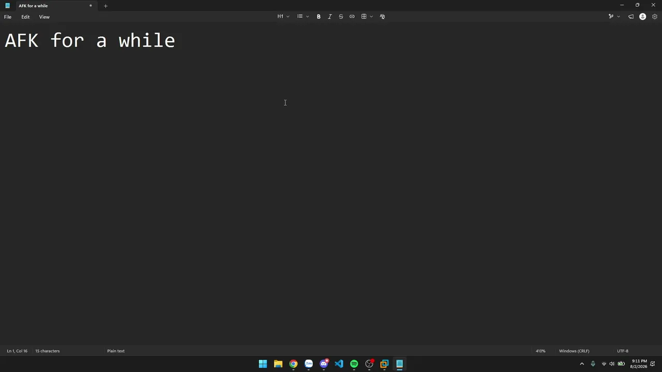662x372 pixels.
Task: Open Notepad settings via the gear icon
Action: pyautogui.click(x=655, y=17)
